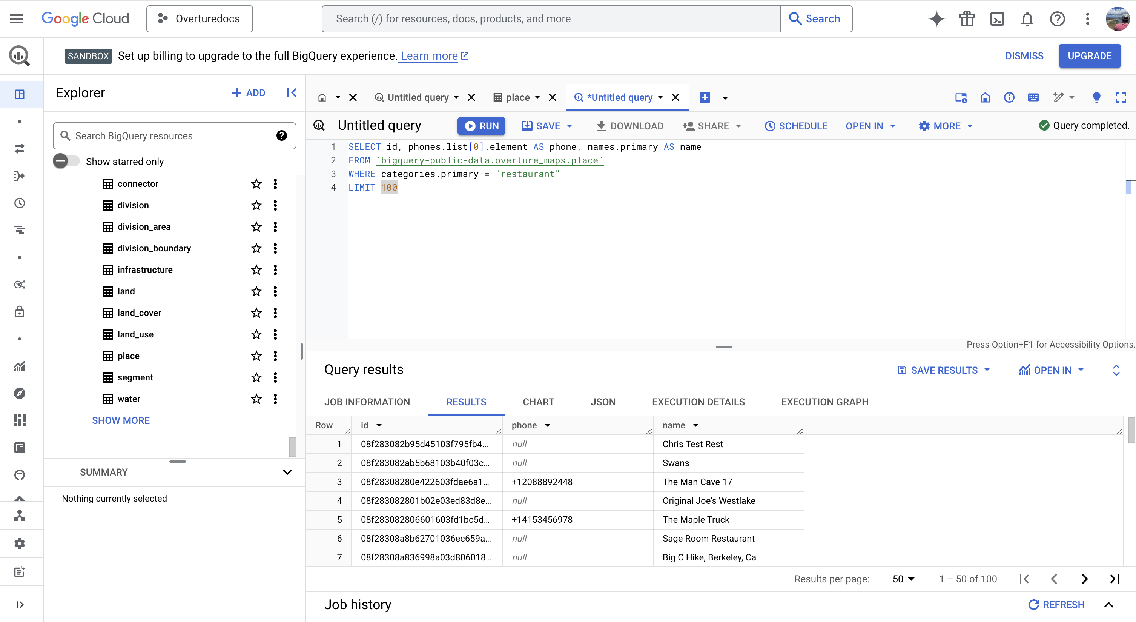Open the EXECUTION DETAILS tab

698,402
